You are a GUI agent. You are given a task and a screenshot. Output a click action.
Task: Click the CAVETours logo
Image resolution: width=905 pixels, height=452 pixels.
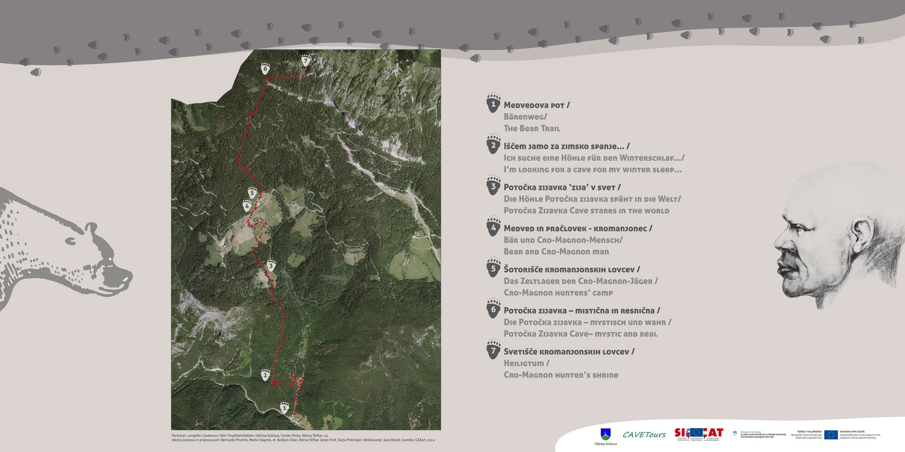644,434
